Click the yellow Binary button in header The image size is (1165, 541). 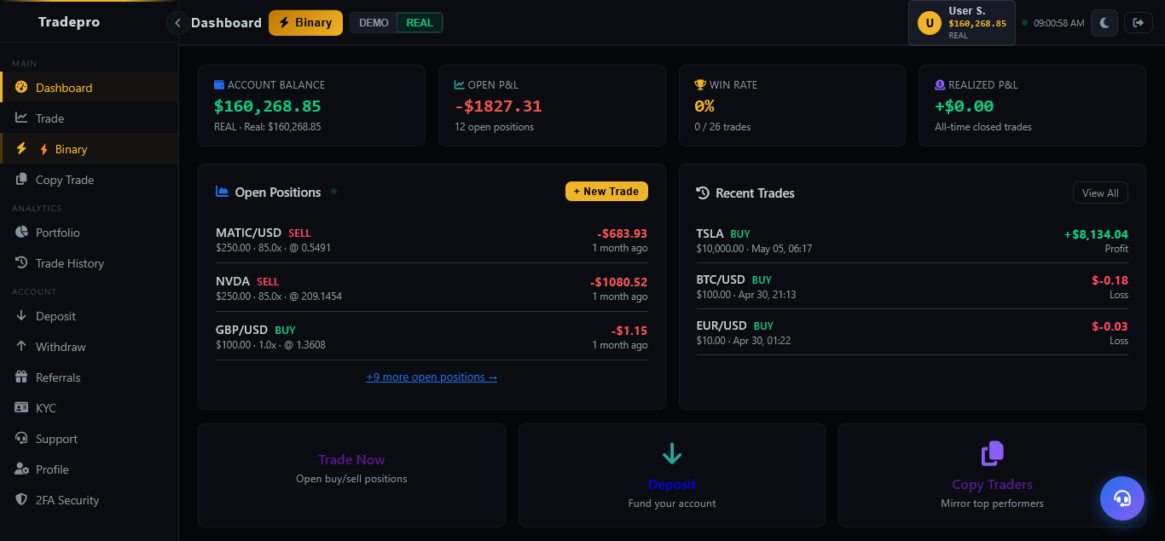[305, 23]
